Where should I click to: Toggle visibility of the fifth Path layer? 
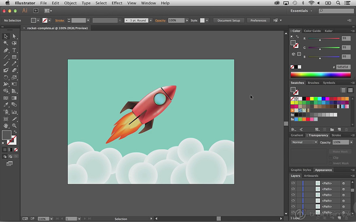pyautogui.click(x=293, y=207)
